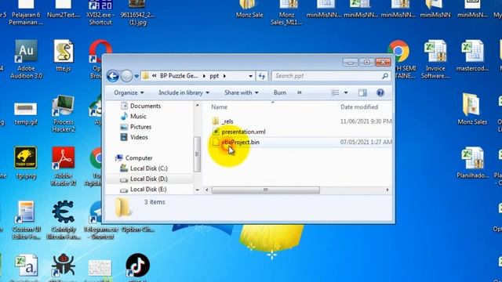502x282 pixels.
Task: Open the Include in library menu
Action: tap(184, 92)
